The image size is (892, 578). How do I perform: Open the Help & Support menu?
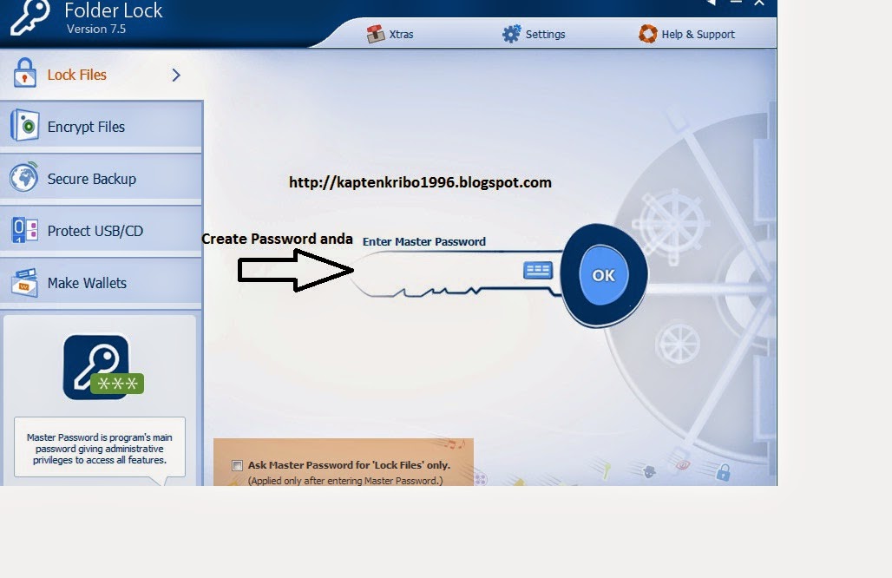(x=686, y=34)
